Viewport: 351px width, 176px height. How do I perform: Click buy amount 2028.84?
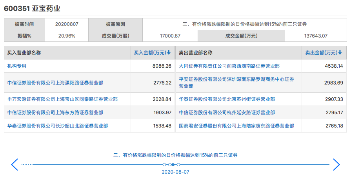click(162, 99)
